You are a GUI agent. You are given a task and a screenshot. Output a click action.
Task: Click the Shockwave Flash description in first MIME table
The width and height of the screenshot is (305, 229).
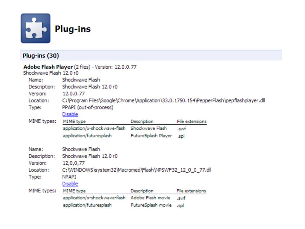[149, 128]
